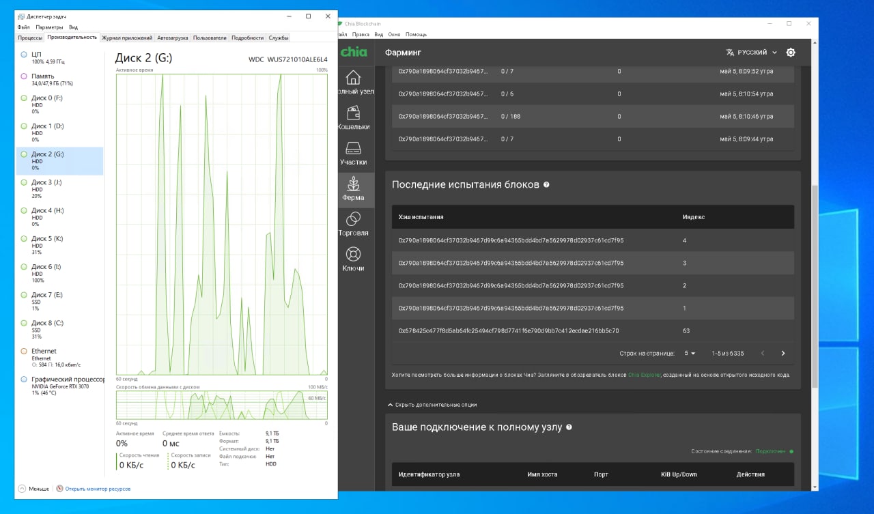Click the translate icon next to Русский
This screenshot has height=514, width=874.
pyautogui.click(x=730, y=53)
